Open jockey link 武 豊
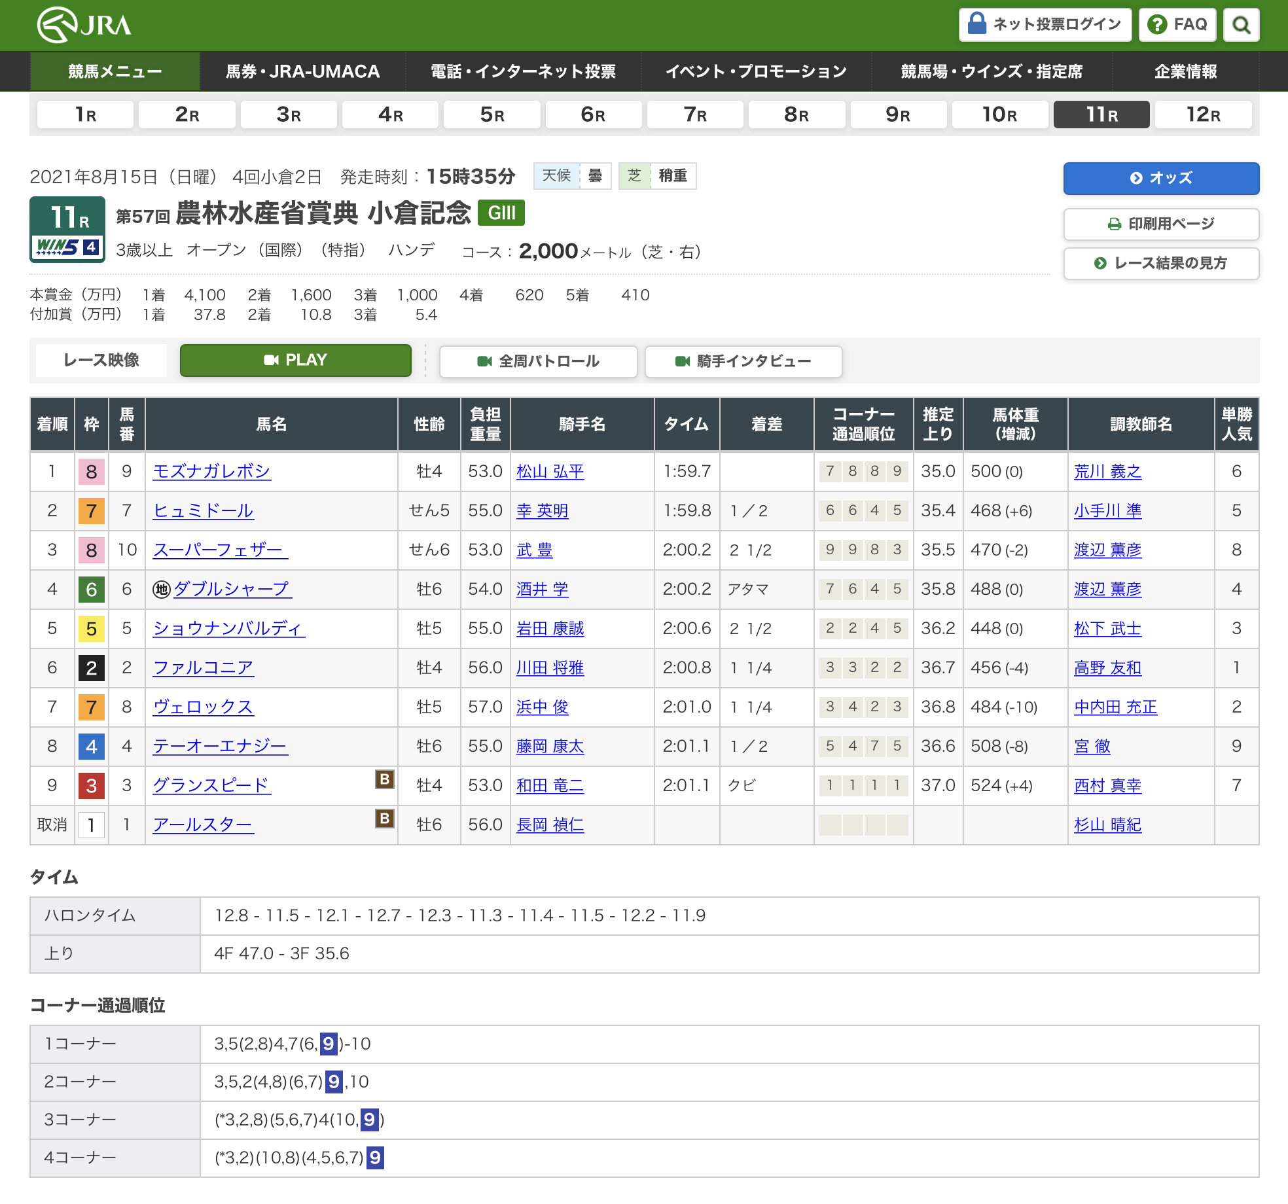 tap(534, 550)
